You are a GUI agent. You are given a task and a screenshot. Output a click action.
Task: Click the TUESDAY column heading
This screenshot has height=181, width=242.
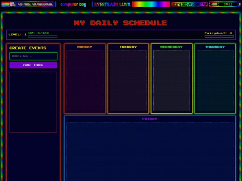tap(128, 47)
